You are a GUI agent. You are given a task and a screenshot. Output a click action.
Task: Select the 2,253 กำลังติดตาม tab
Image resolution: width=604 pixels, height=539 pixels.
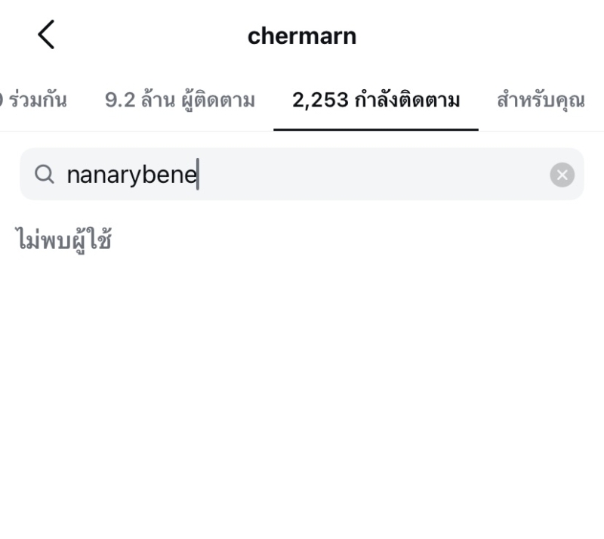click(376, 100)
